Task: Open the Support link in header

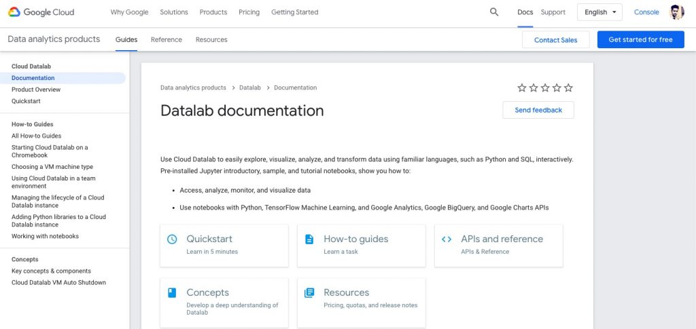Action: tap(553, 12)
